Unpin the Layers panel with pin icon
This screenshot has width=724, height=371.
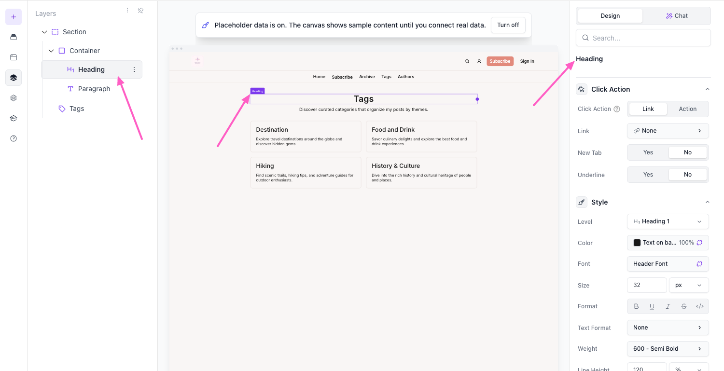[x=140, y=10]
